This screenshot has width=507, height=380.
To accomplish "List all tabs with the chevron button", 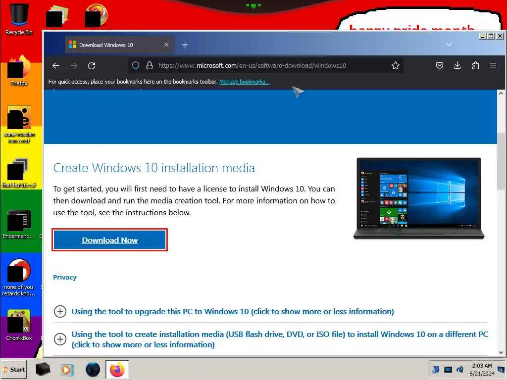I will point(449,44).
